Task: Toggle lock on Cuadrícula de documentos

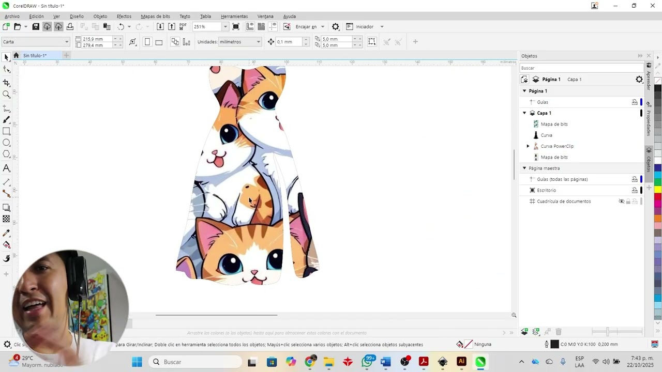Action: click(x=628, y=202)
